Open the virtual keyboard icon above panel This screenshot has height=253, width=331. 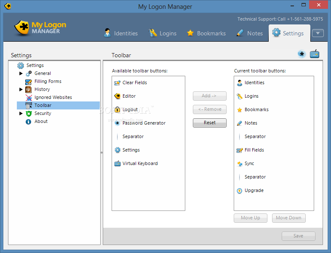[315, 54]
